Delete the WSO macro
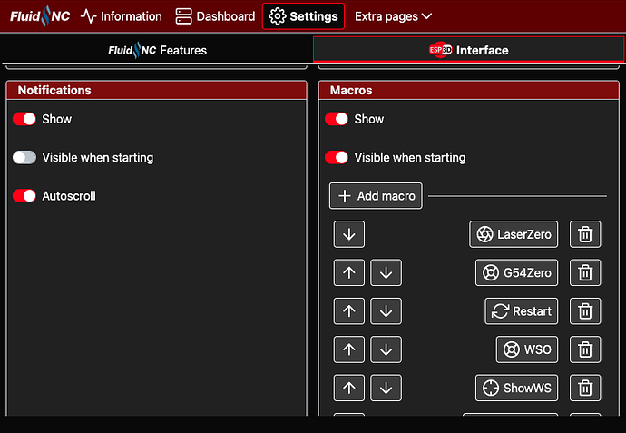This screenshot has height=433, width=626. (585, 349)
